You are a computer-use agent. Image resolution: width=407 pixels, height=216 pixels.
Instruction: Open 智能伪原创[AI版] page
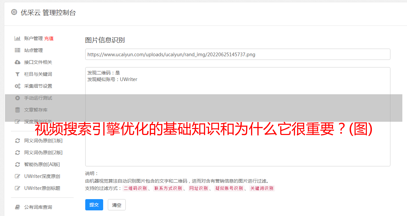pyautogui.click(x=42, y=164)
